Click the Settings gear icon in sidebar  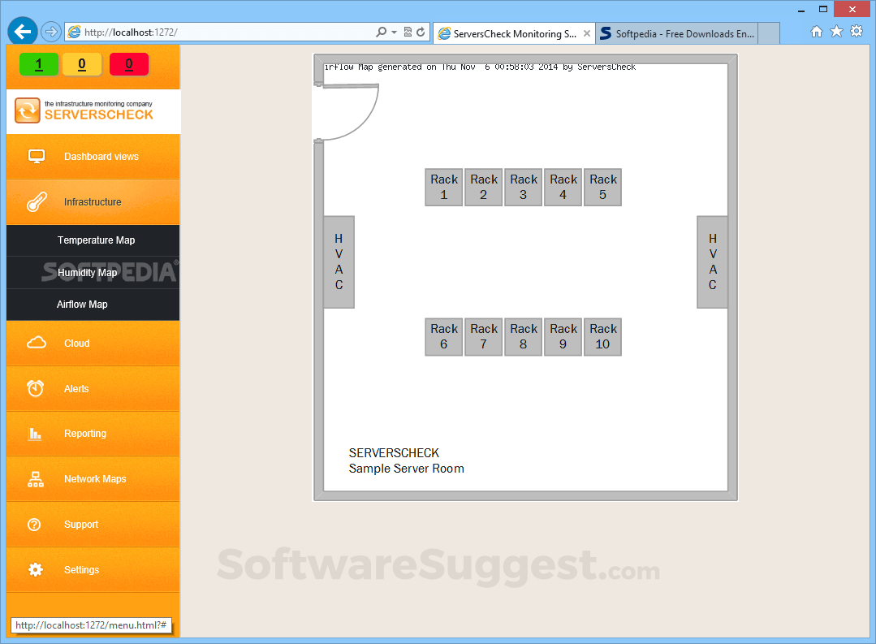pyautogui.click(x=36, y=569)
